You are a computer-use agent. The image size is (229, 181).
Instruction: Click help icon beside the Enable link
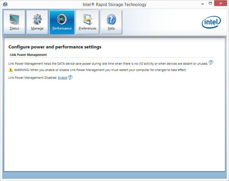pos(70,77)
